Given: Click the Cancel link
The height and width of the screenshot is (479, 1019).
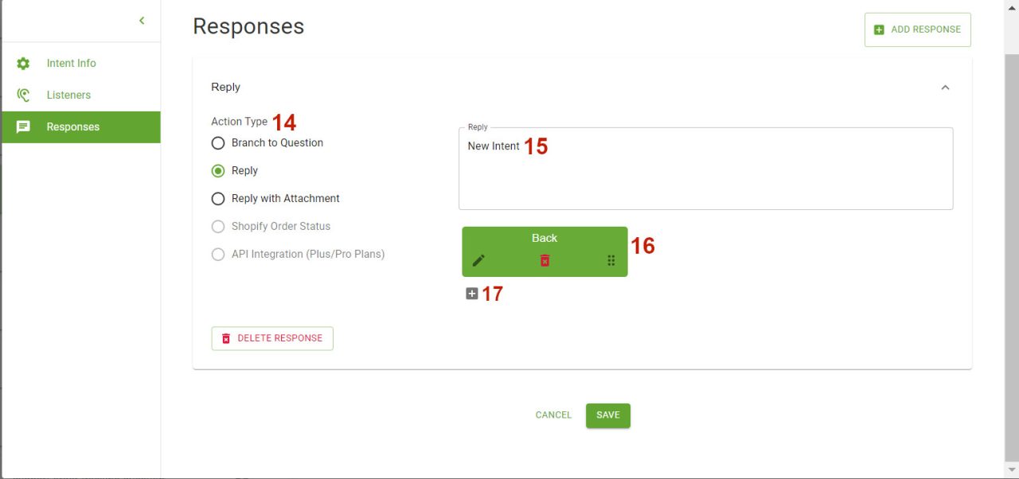Looking at the screenshot, I should tap(553, 415).
